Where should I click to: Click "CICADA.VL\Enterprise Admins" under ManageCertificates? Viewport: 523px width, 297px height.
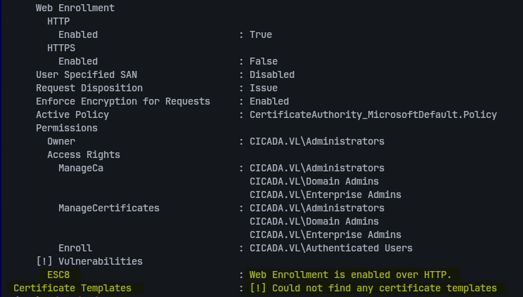(x=325, y=235)
